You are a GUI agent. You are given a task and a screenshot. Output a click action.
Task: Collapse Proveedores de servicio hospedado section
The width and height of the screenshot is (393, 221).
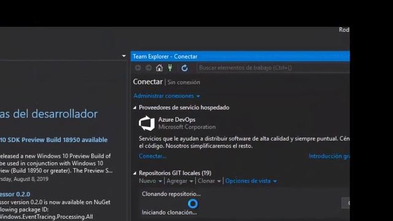pos(134,107)
